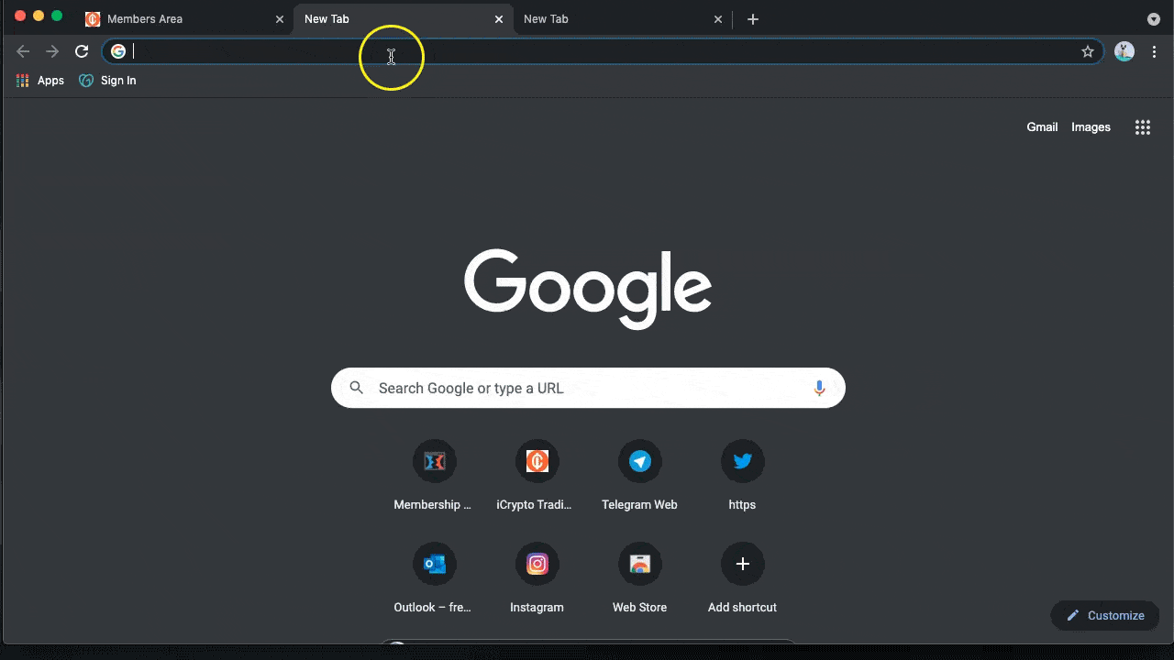This screenshot has height=660, width=1174.
Task: Click the Customize button
Action: click(1105, 616)
